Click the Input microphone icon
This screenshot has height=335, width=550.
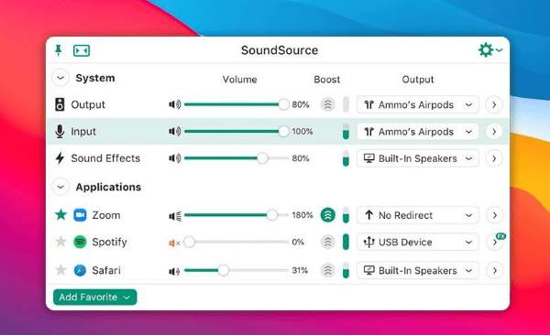(60, 132)
